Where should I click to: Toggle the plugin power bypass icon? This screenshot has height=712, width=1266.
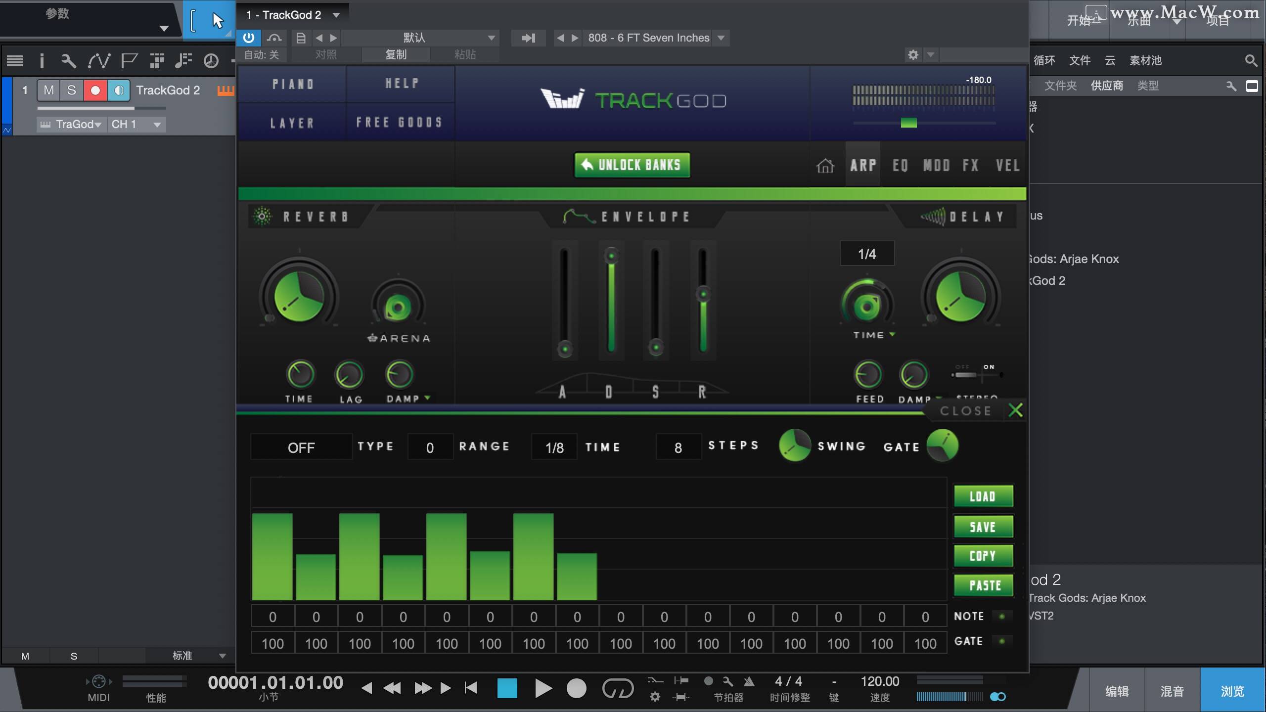coord(249,38)
